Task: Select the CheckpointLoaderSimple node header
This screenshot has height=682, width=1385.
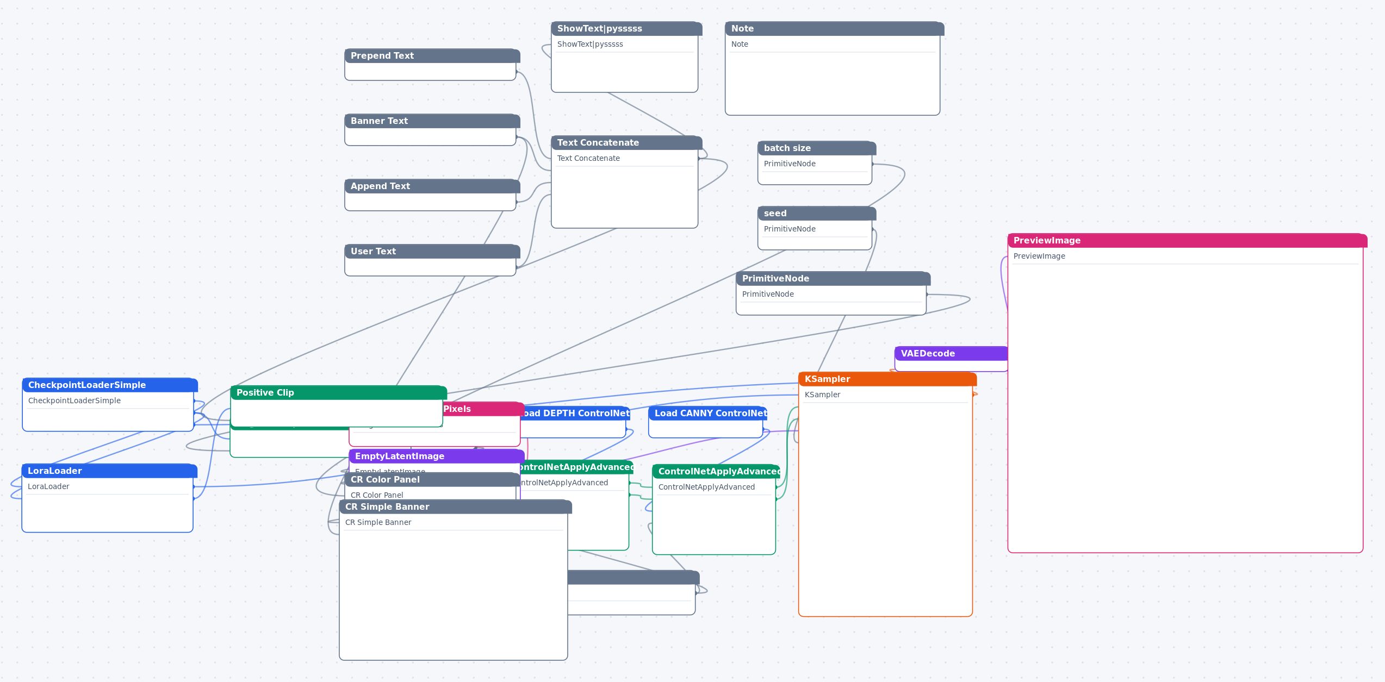Action: pos(110,385)
